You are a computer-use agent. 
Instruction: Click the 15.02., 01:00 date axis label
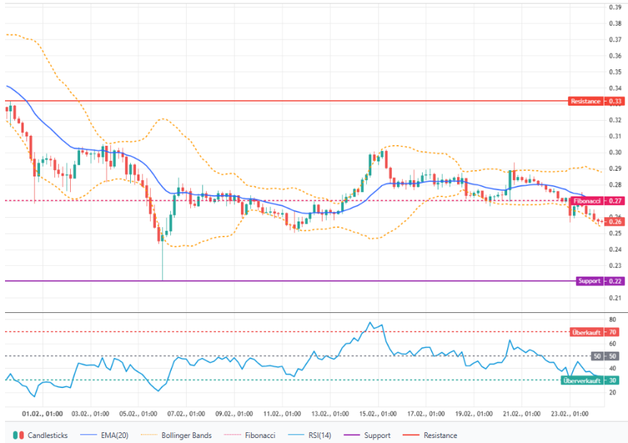pyautogui.click(x=378, y=413)
